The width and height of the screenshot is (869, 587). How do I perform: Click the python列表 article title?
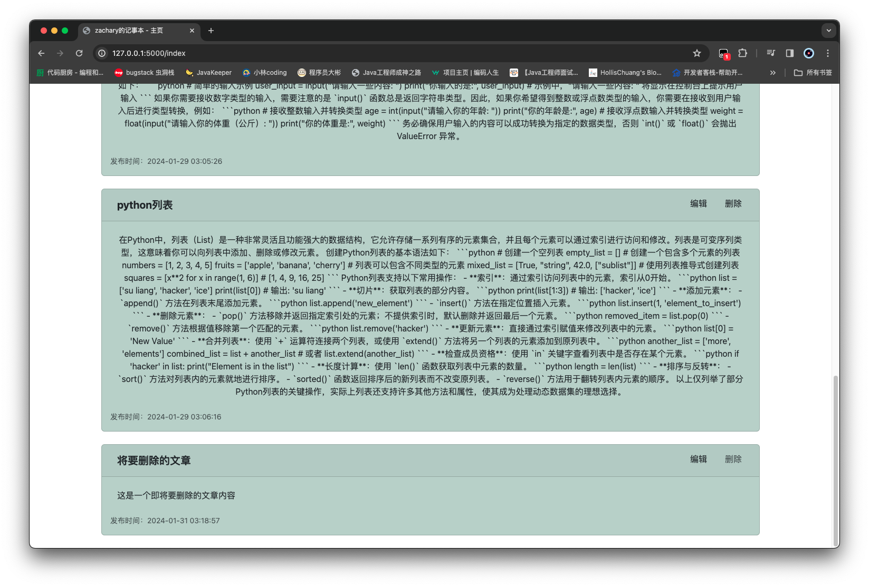point(145,205)
